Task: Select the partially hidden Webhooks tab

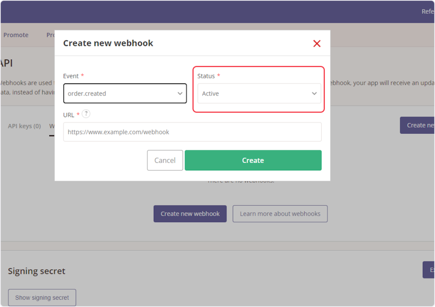Action: (52, 127)
